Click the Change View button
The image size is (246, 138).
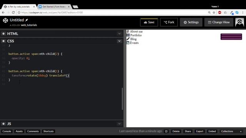click(219, 22)
